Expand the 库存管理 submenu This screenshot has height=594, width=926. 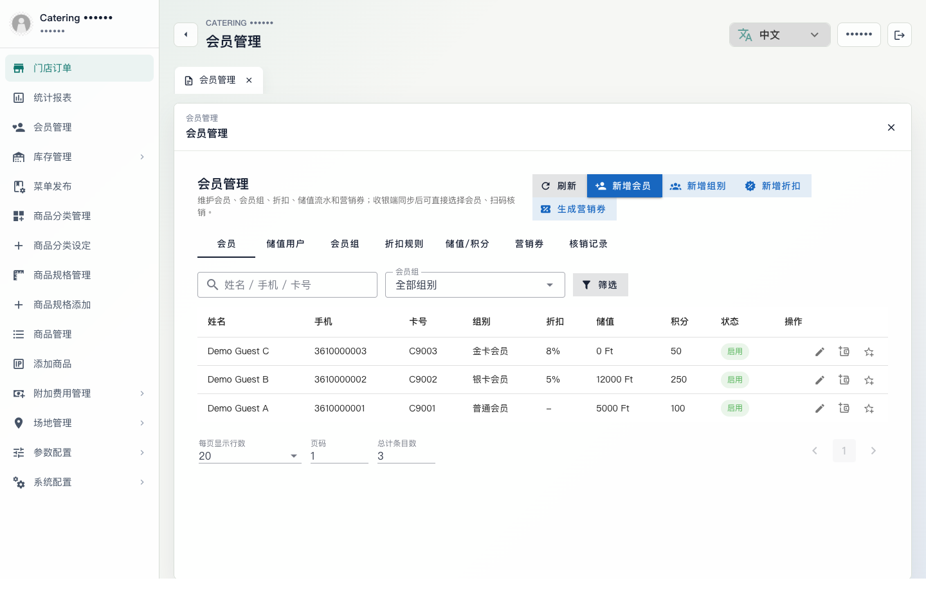pyautogui.click(x=79, y=157)
